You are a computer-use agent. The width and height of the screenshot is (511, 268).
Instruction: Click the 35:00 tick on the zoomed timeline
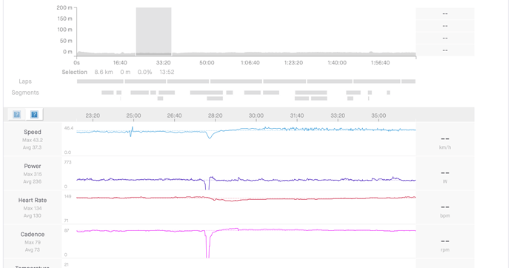coord(378,115)
